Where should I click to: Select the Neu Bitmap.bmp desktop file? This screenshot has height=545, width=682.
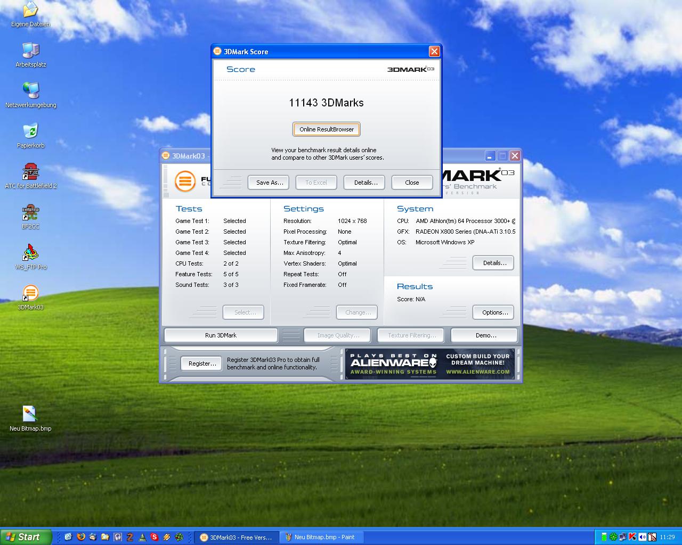(x=30, y=419)
